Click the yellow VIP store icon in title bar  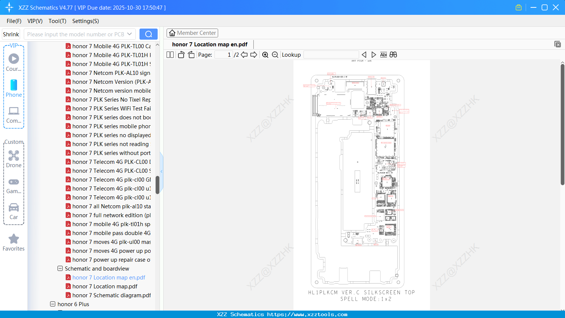(519, 7)
